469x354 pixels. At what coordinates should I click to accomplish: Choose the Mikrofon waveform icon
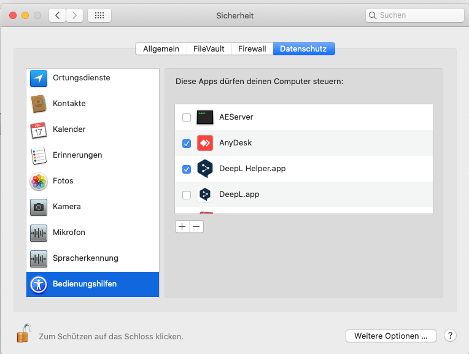[39, 233]
